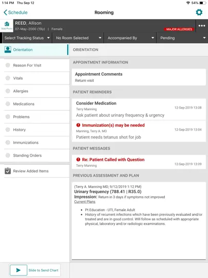Click the arrow at the Pending dropdown
208x278 pixels.
[204, 38]
